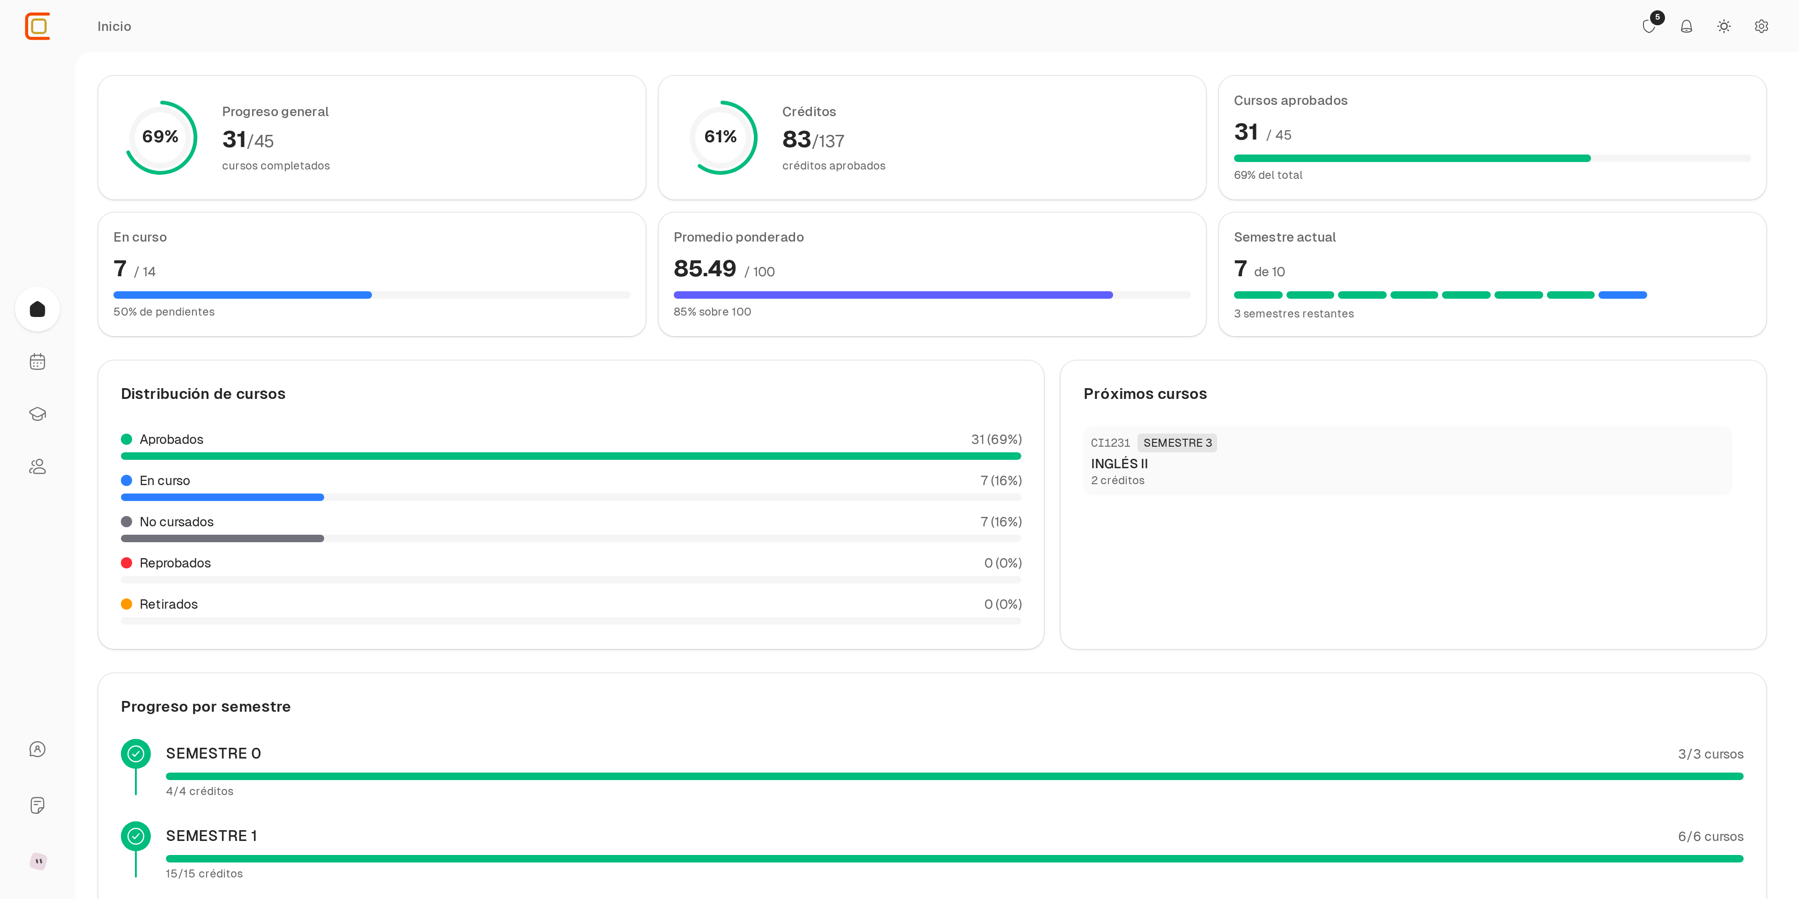1799x899 pixels.
Task: Click the SEMESTRE 1 green progress bar
Action: [954, 859]
